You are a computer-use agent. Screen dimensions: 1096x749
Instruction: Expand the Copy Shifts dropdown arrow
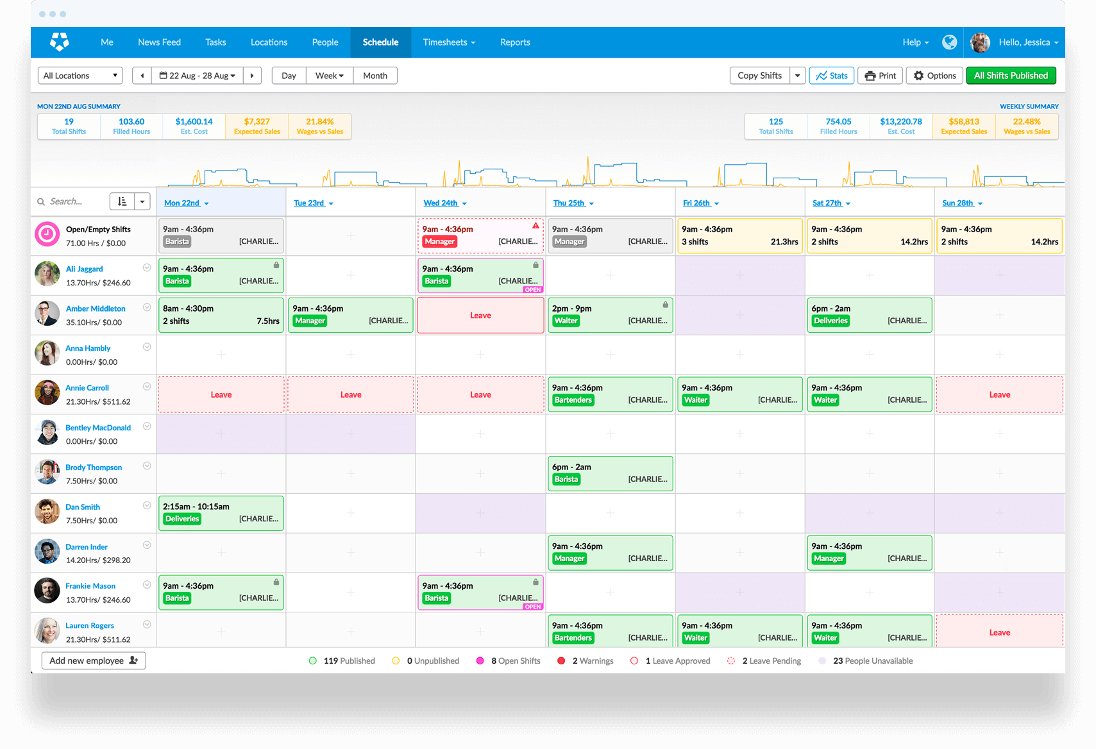pyautogui.click(x=797, y=76)
